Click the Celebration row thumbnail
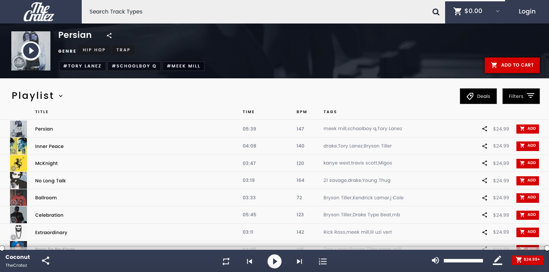The image size is (549, 272). click(18, 215)
